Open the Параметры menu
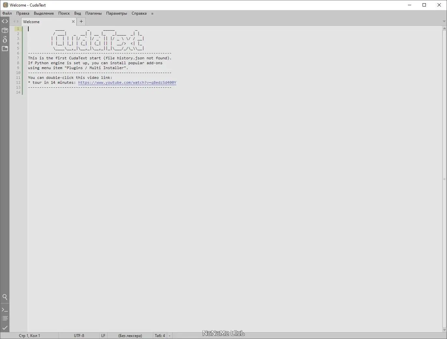Viewport: 447px width, 339px height. click(x=117, y=13)
